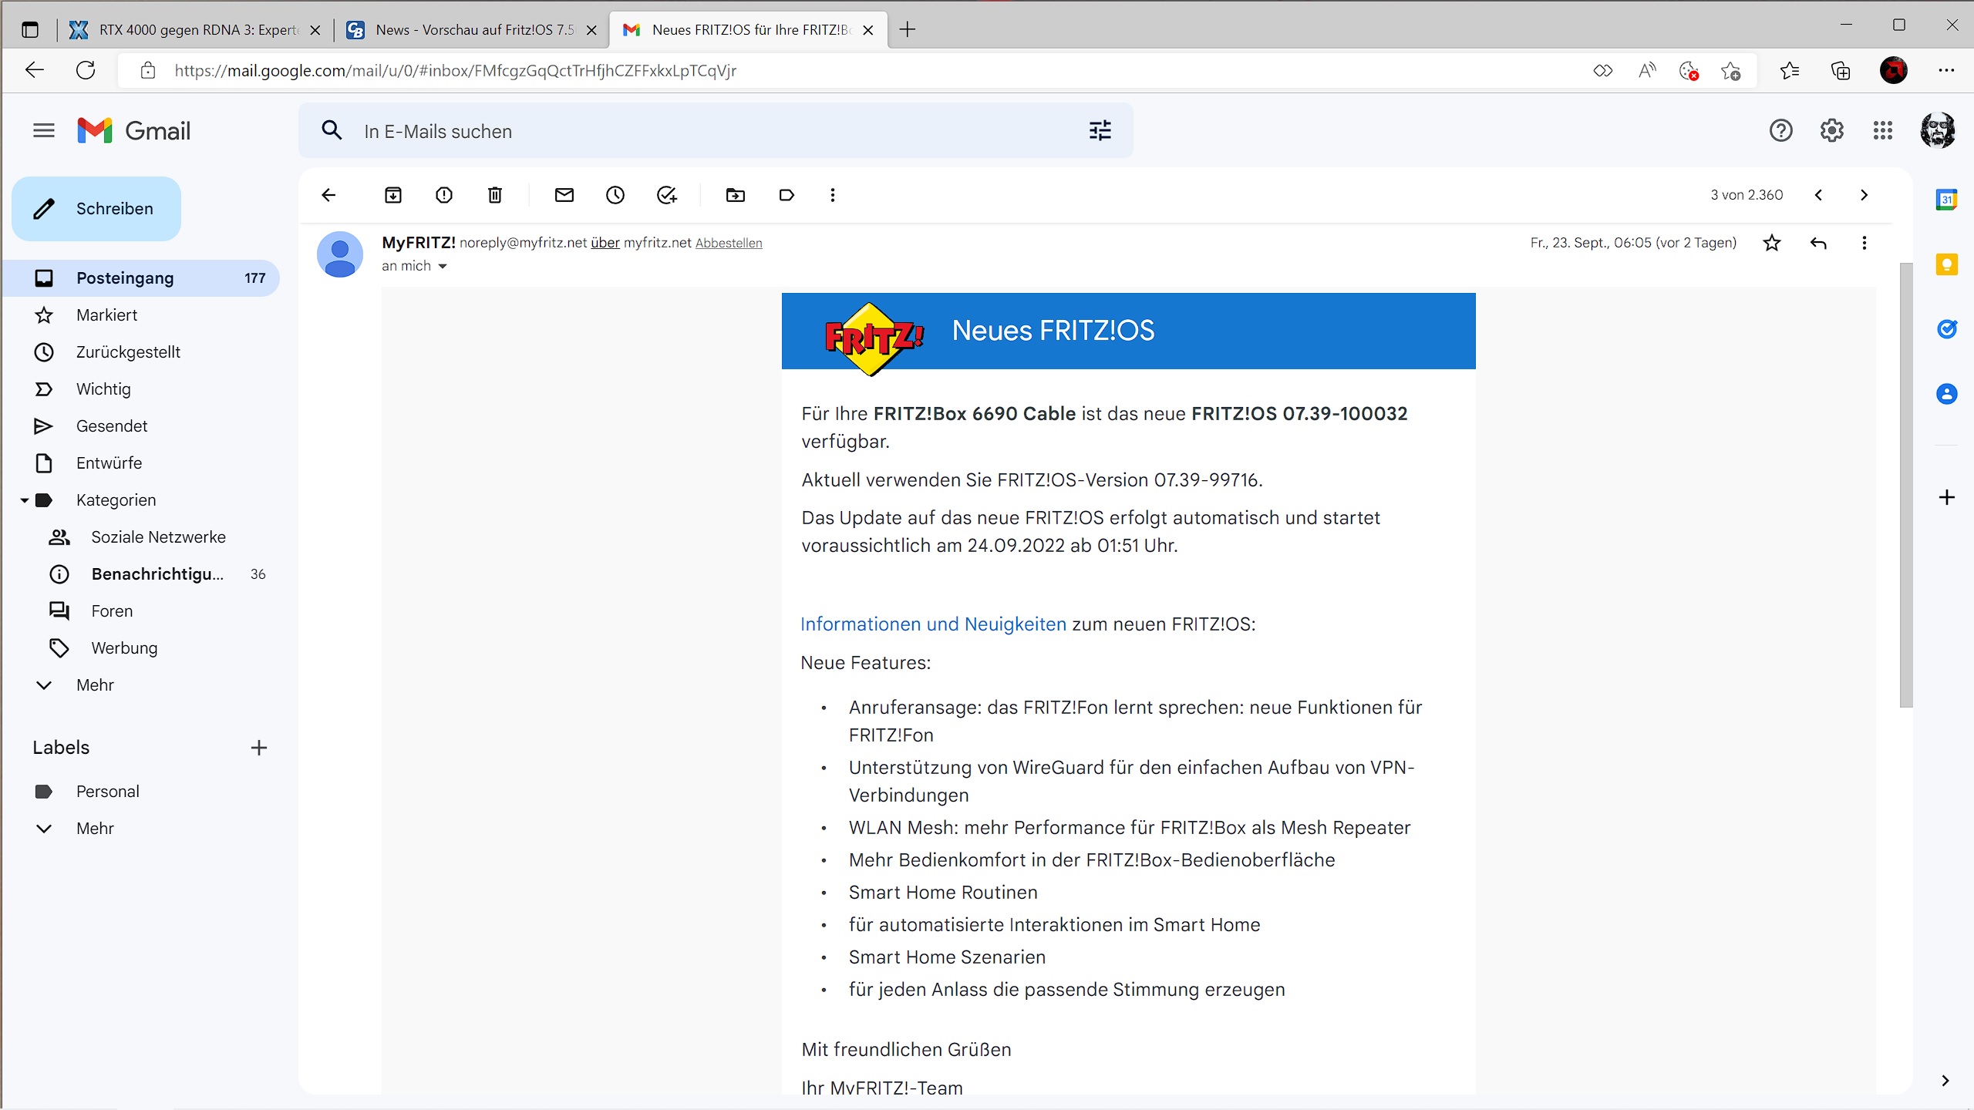Open the Informationen und Neuigkeiten link
1974x1110 pixels.
[x=933, y=624]
